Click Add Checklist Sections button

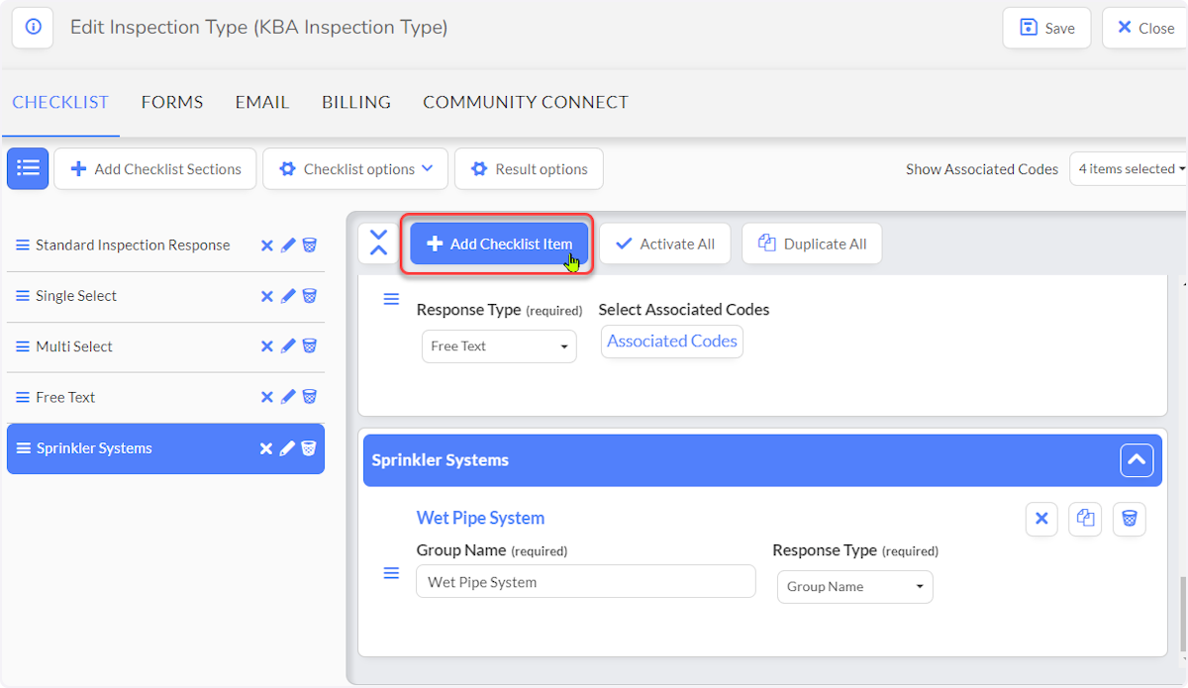point(155,168)
